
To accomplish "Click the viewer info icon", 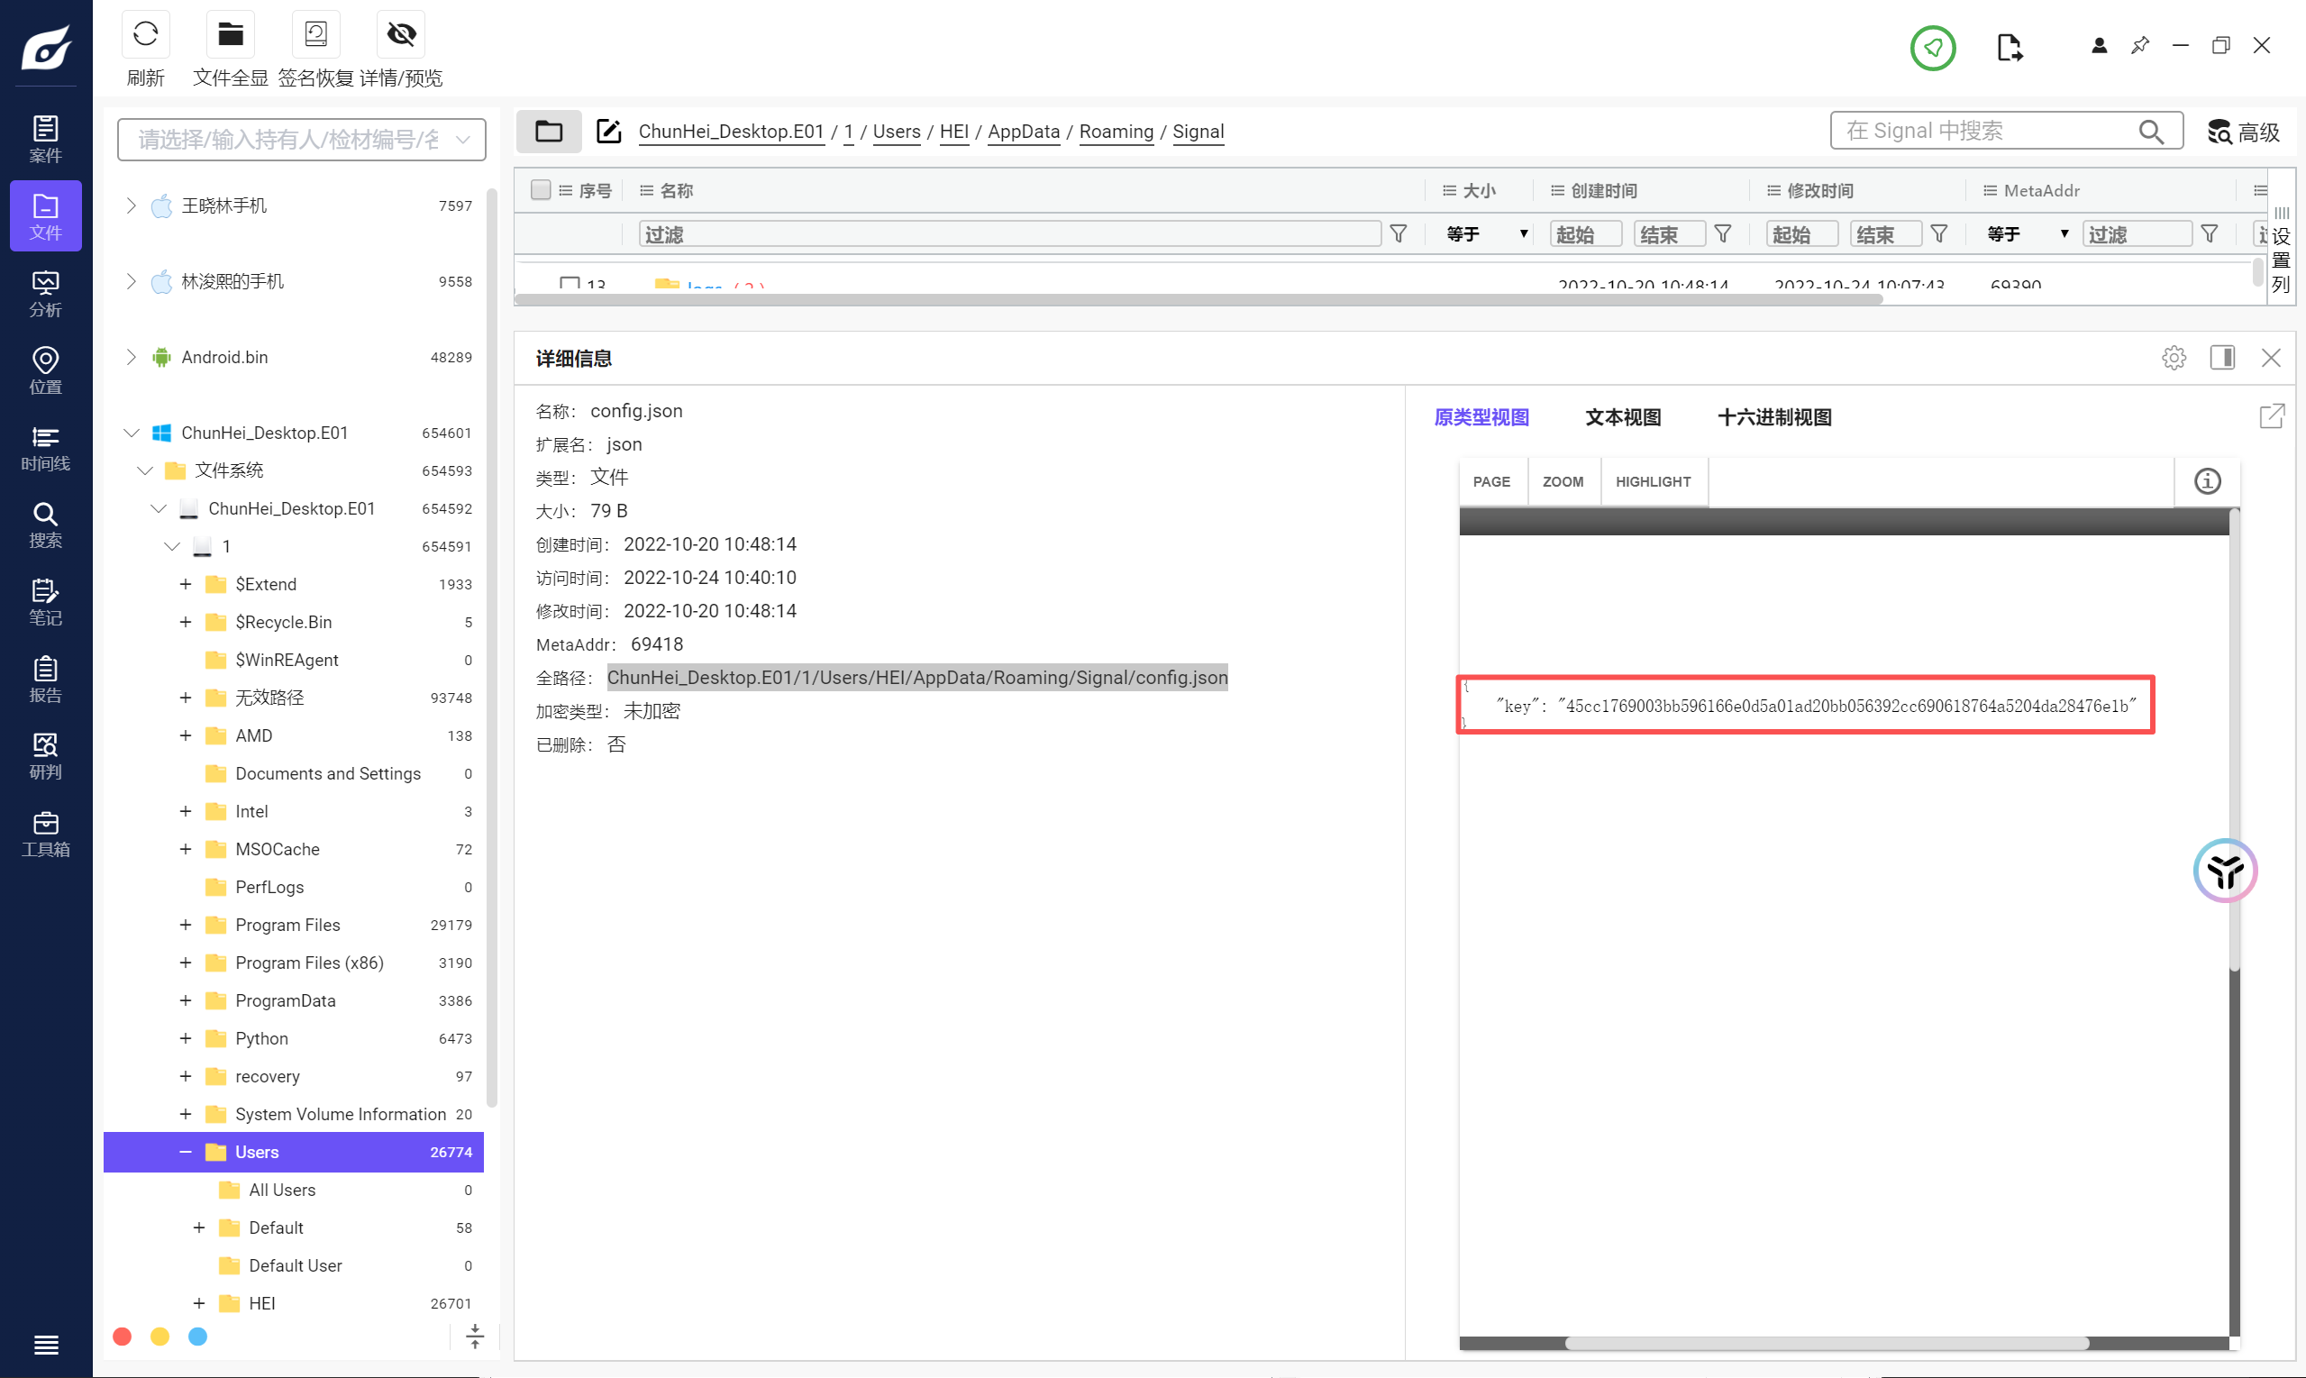I will click(2206, 481).
